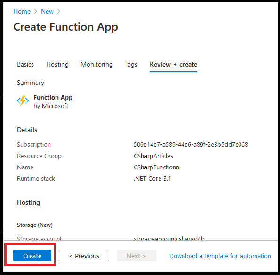Click the Create Function App page title
280x275 pixels.
(65, 27)
